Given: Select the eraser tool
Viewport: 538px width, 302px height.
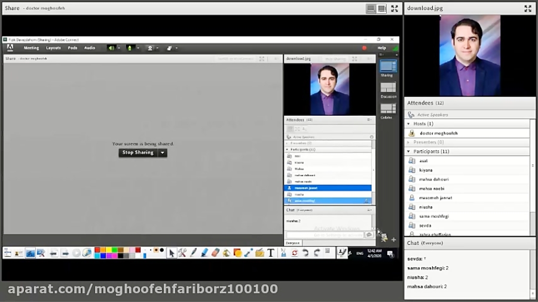Looking at the screenshot, I should (215, 253).
